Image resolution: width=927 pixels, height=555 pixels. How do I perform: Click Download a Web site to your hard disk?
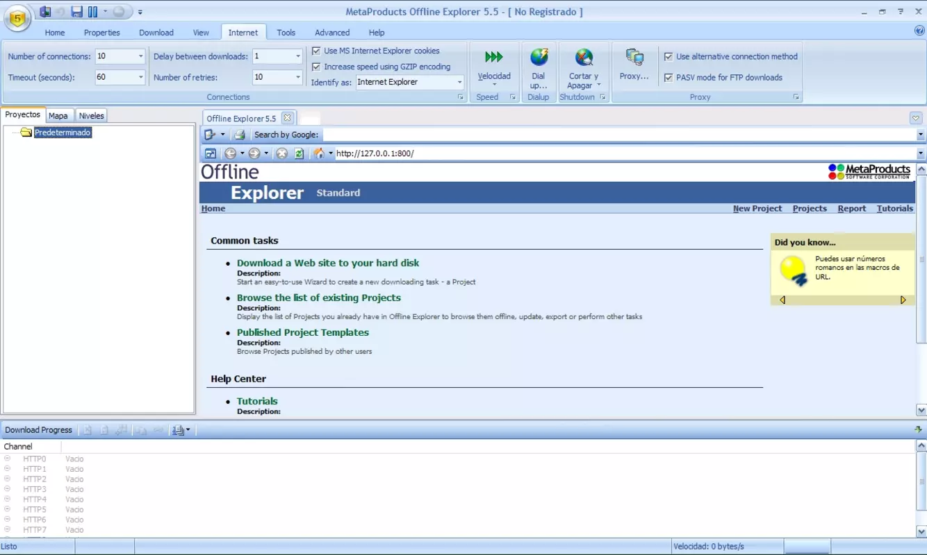[328, 263]
